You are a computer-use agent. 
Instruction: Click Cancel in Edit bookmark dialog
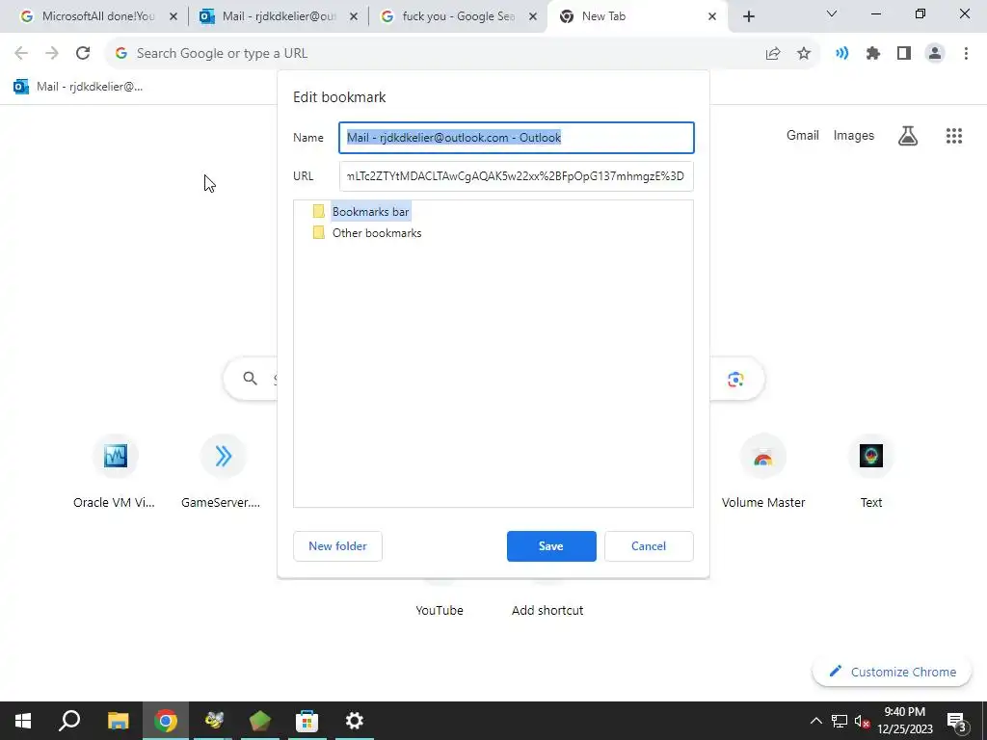[649, 546]
